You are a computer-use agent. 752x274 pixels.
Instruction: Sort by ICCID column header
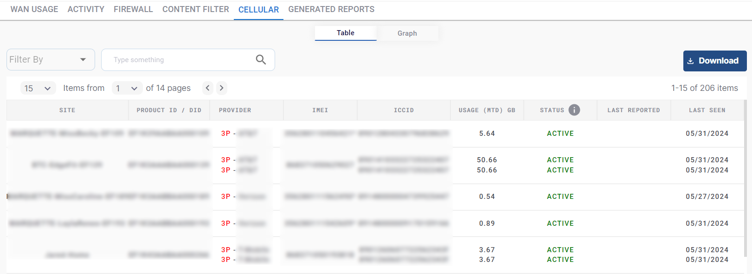click(x=404, y=110)
